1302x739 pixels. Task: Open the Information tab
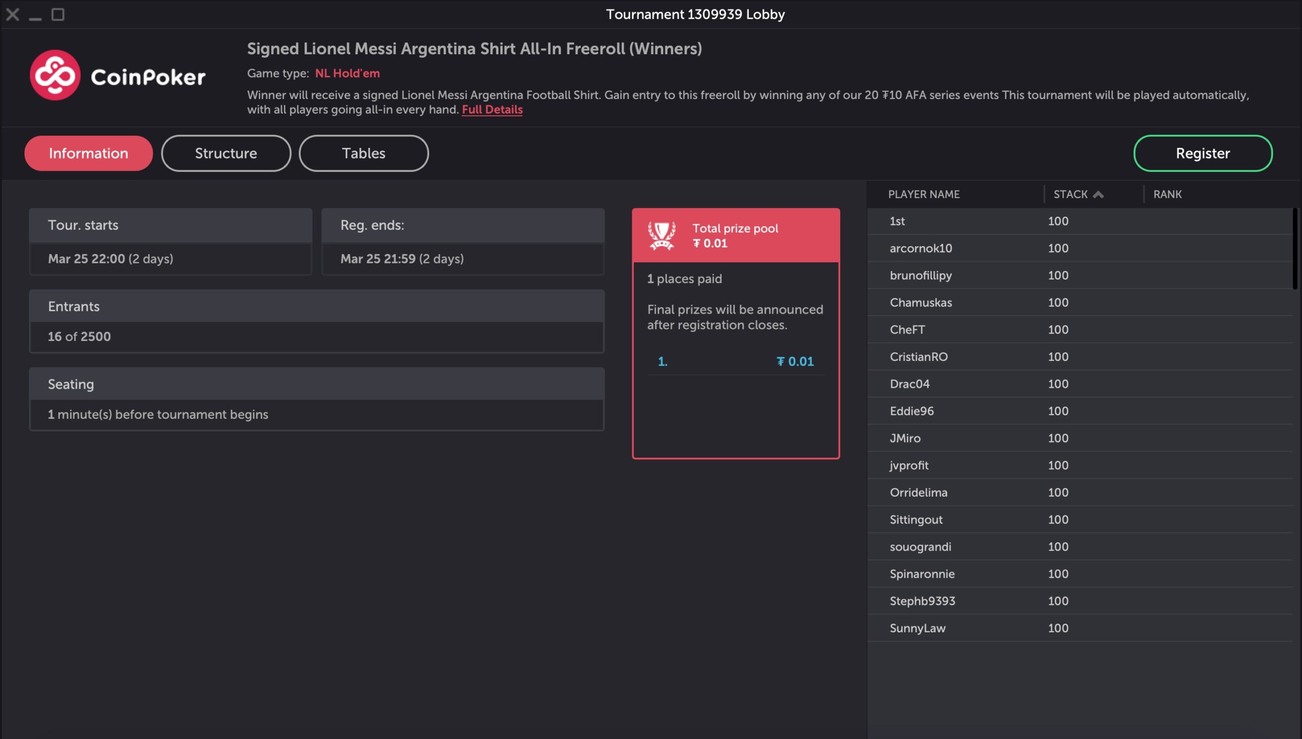click(x=88, y=153)
